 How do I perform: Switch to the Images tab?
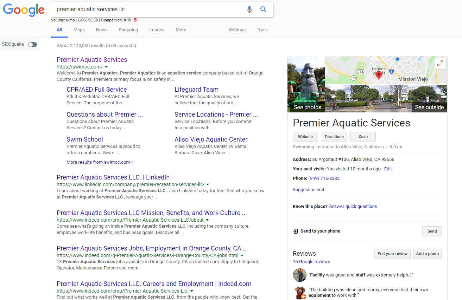pyautogui.click(x=157, y=30)
